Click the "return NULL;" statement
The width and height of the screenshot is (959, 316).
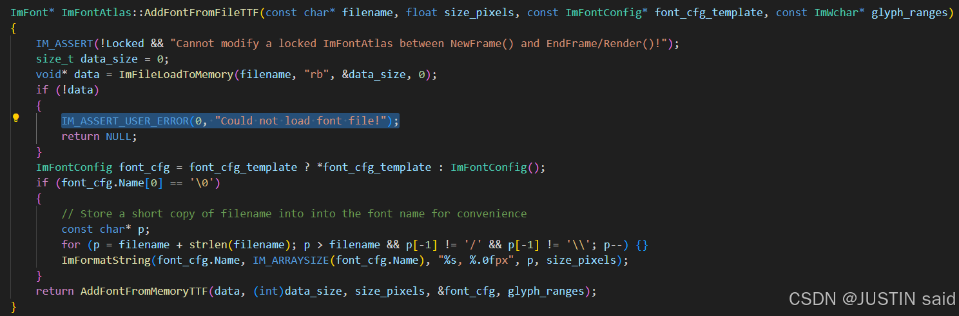tap(99, 137)
